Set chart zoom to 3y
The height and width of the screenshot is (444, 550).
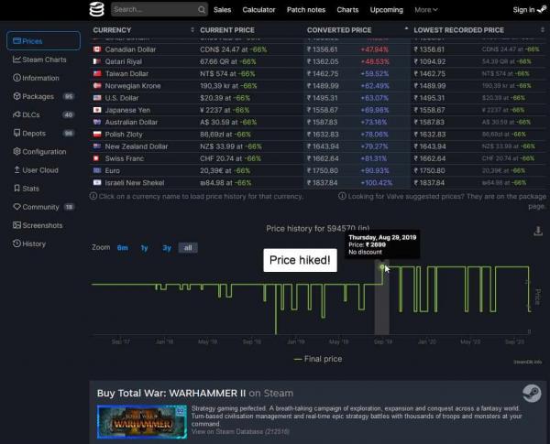(x=167, y=248)
